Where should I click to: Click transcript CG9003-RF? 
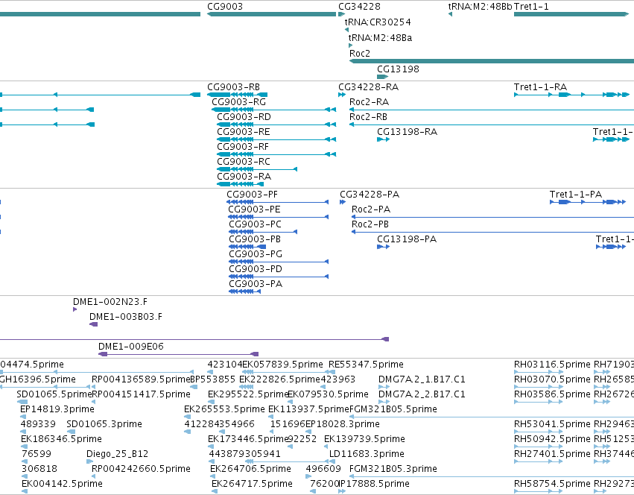pyautogui.click(x=276, y=154)
